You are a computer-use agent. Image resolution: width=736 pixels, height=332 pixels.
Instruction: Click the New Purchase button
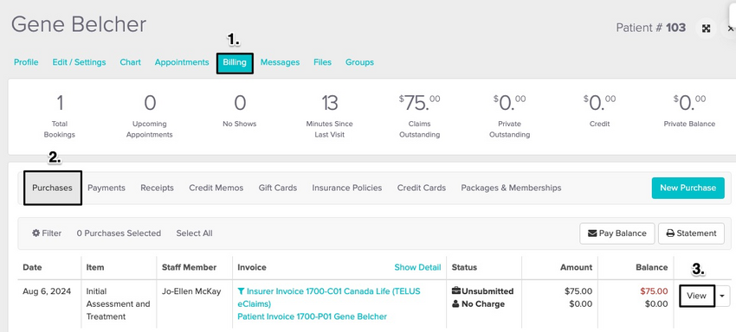tap(688, 188)
